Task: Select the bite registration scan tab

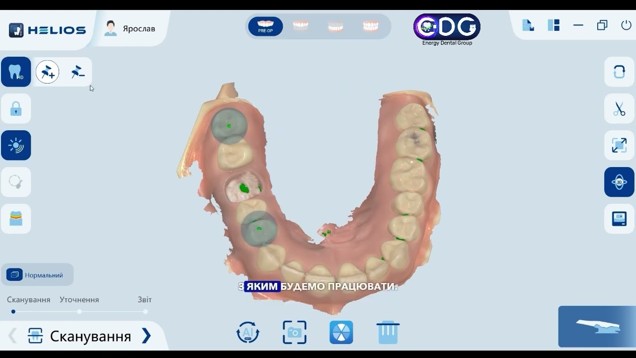Action: pos(371,26)
